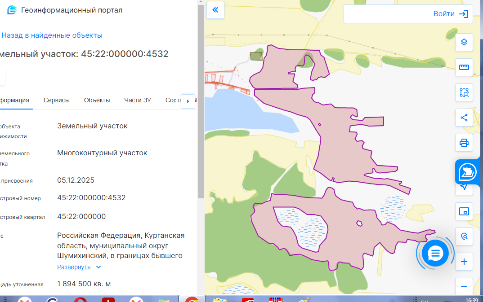Zoom out with the minus button
The image size is (483, 302).
[464, 287]
